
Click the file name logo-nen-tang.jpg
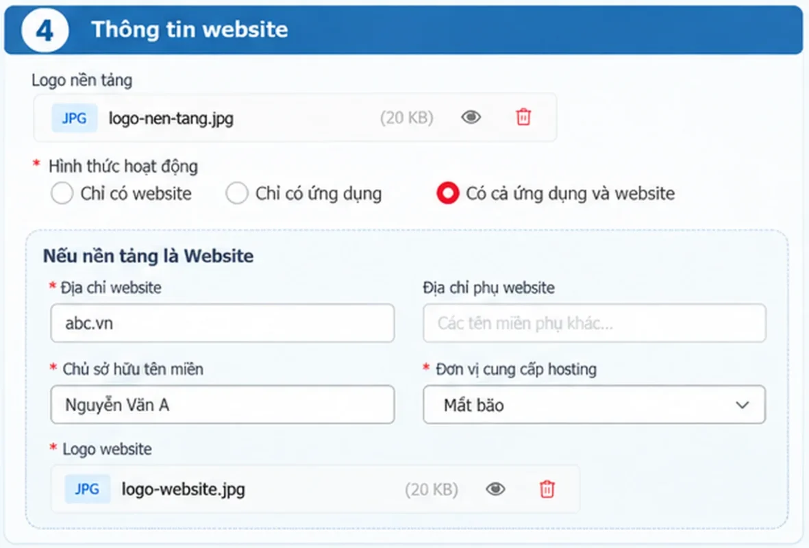pyautogui.click(x=171, y=119)
